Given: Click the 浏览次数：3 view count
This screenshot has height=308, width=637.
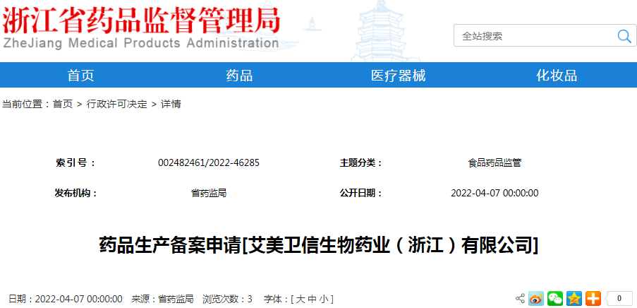Looking at the screenshot, I should point(227,299).
